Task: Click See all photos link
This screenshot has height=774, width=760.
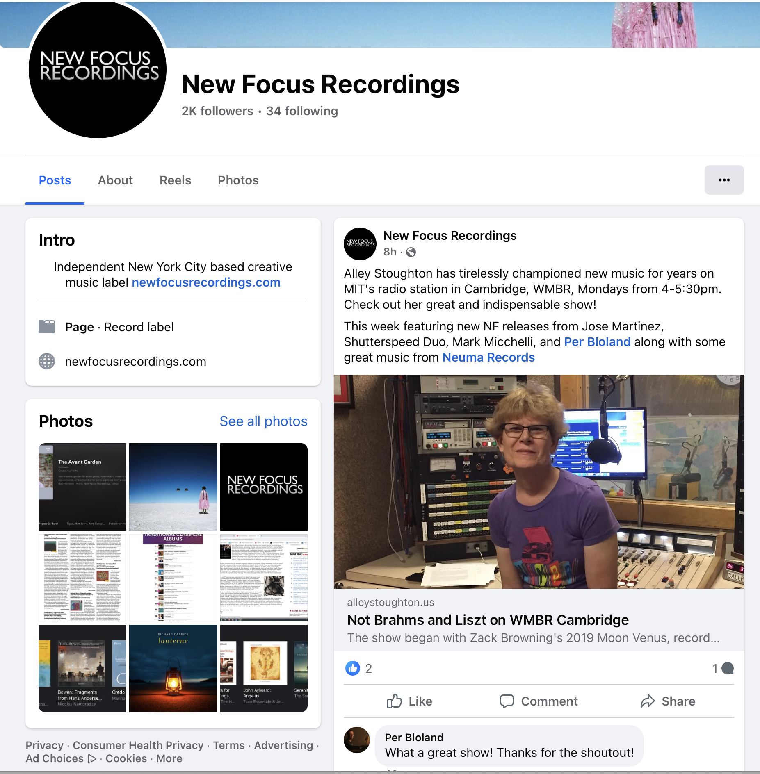Action: pos(263,421)
